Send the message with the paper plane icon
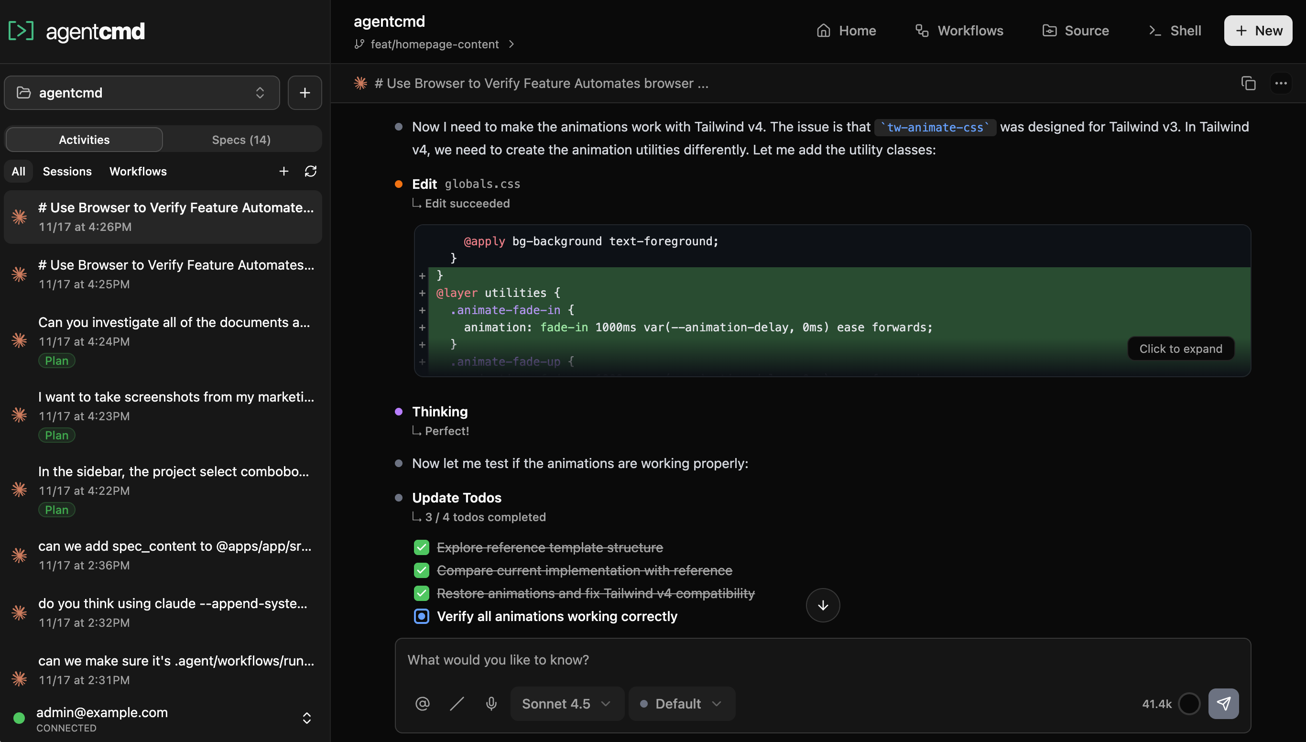Viewport: 1306px width, 742px height. (1224, 703)
